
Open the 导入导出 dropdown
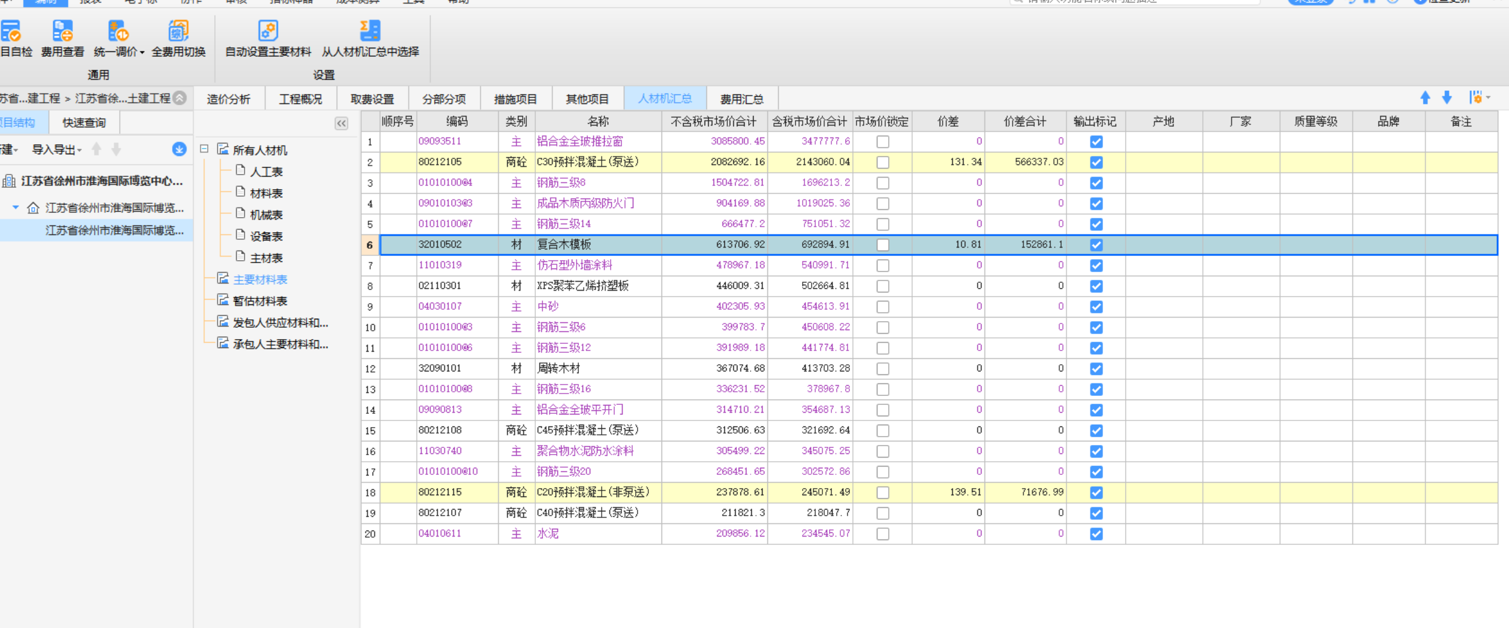click(x=57, y=150)
